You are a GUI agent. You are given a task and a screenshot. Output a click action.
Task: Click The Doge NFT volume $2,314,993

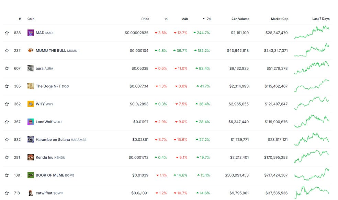click(x=239, y=86)
